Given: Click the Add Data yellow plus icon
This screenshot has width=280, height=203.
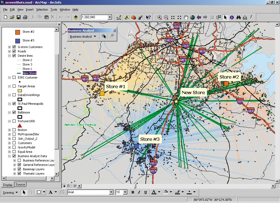Looking at the screenshot, I should pos(76,17).
